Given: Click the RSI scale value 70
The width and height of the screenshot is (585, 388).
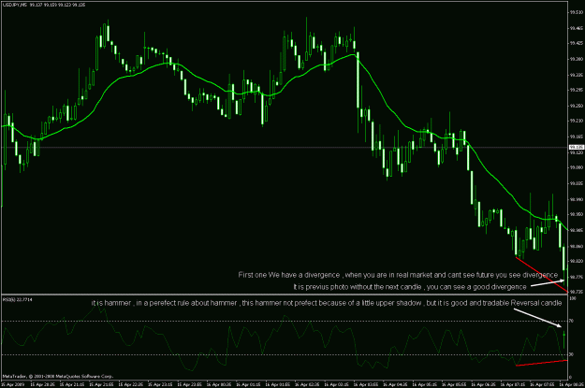Looking at the screenshot, I should 572,321.
